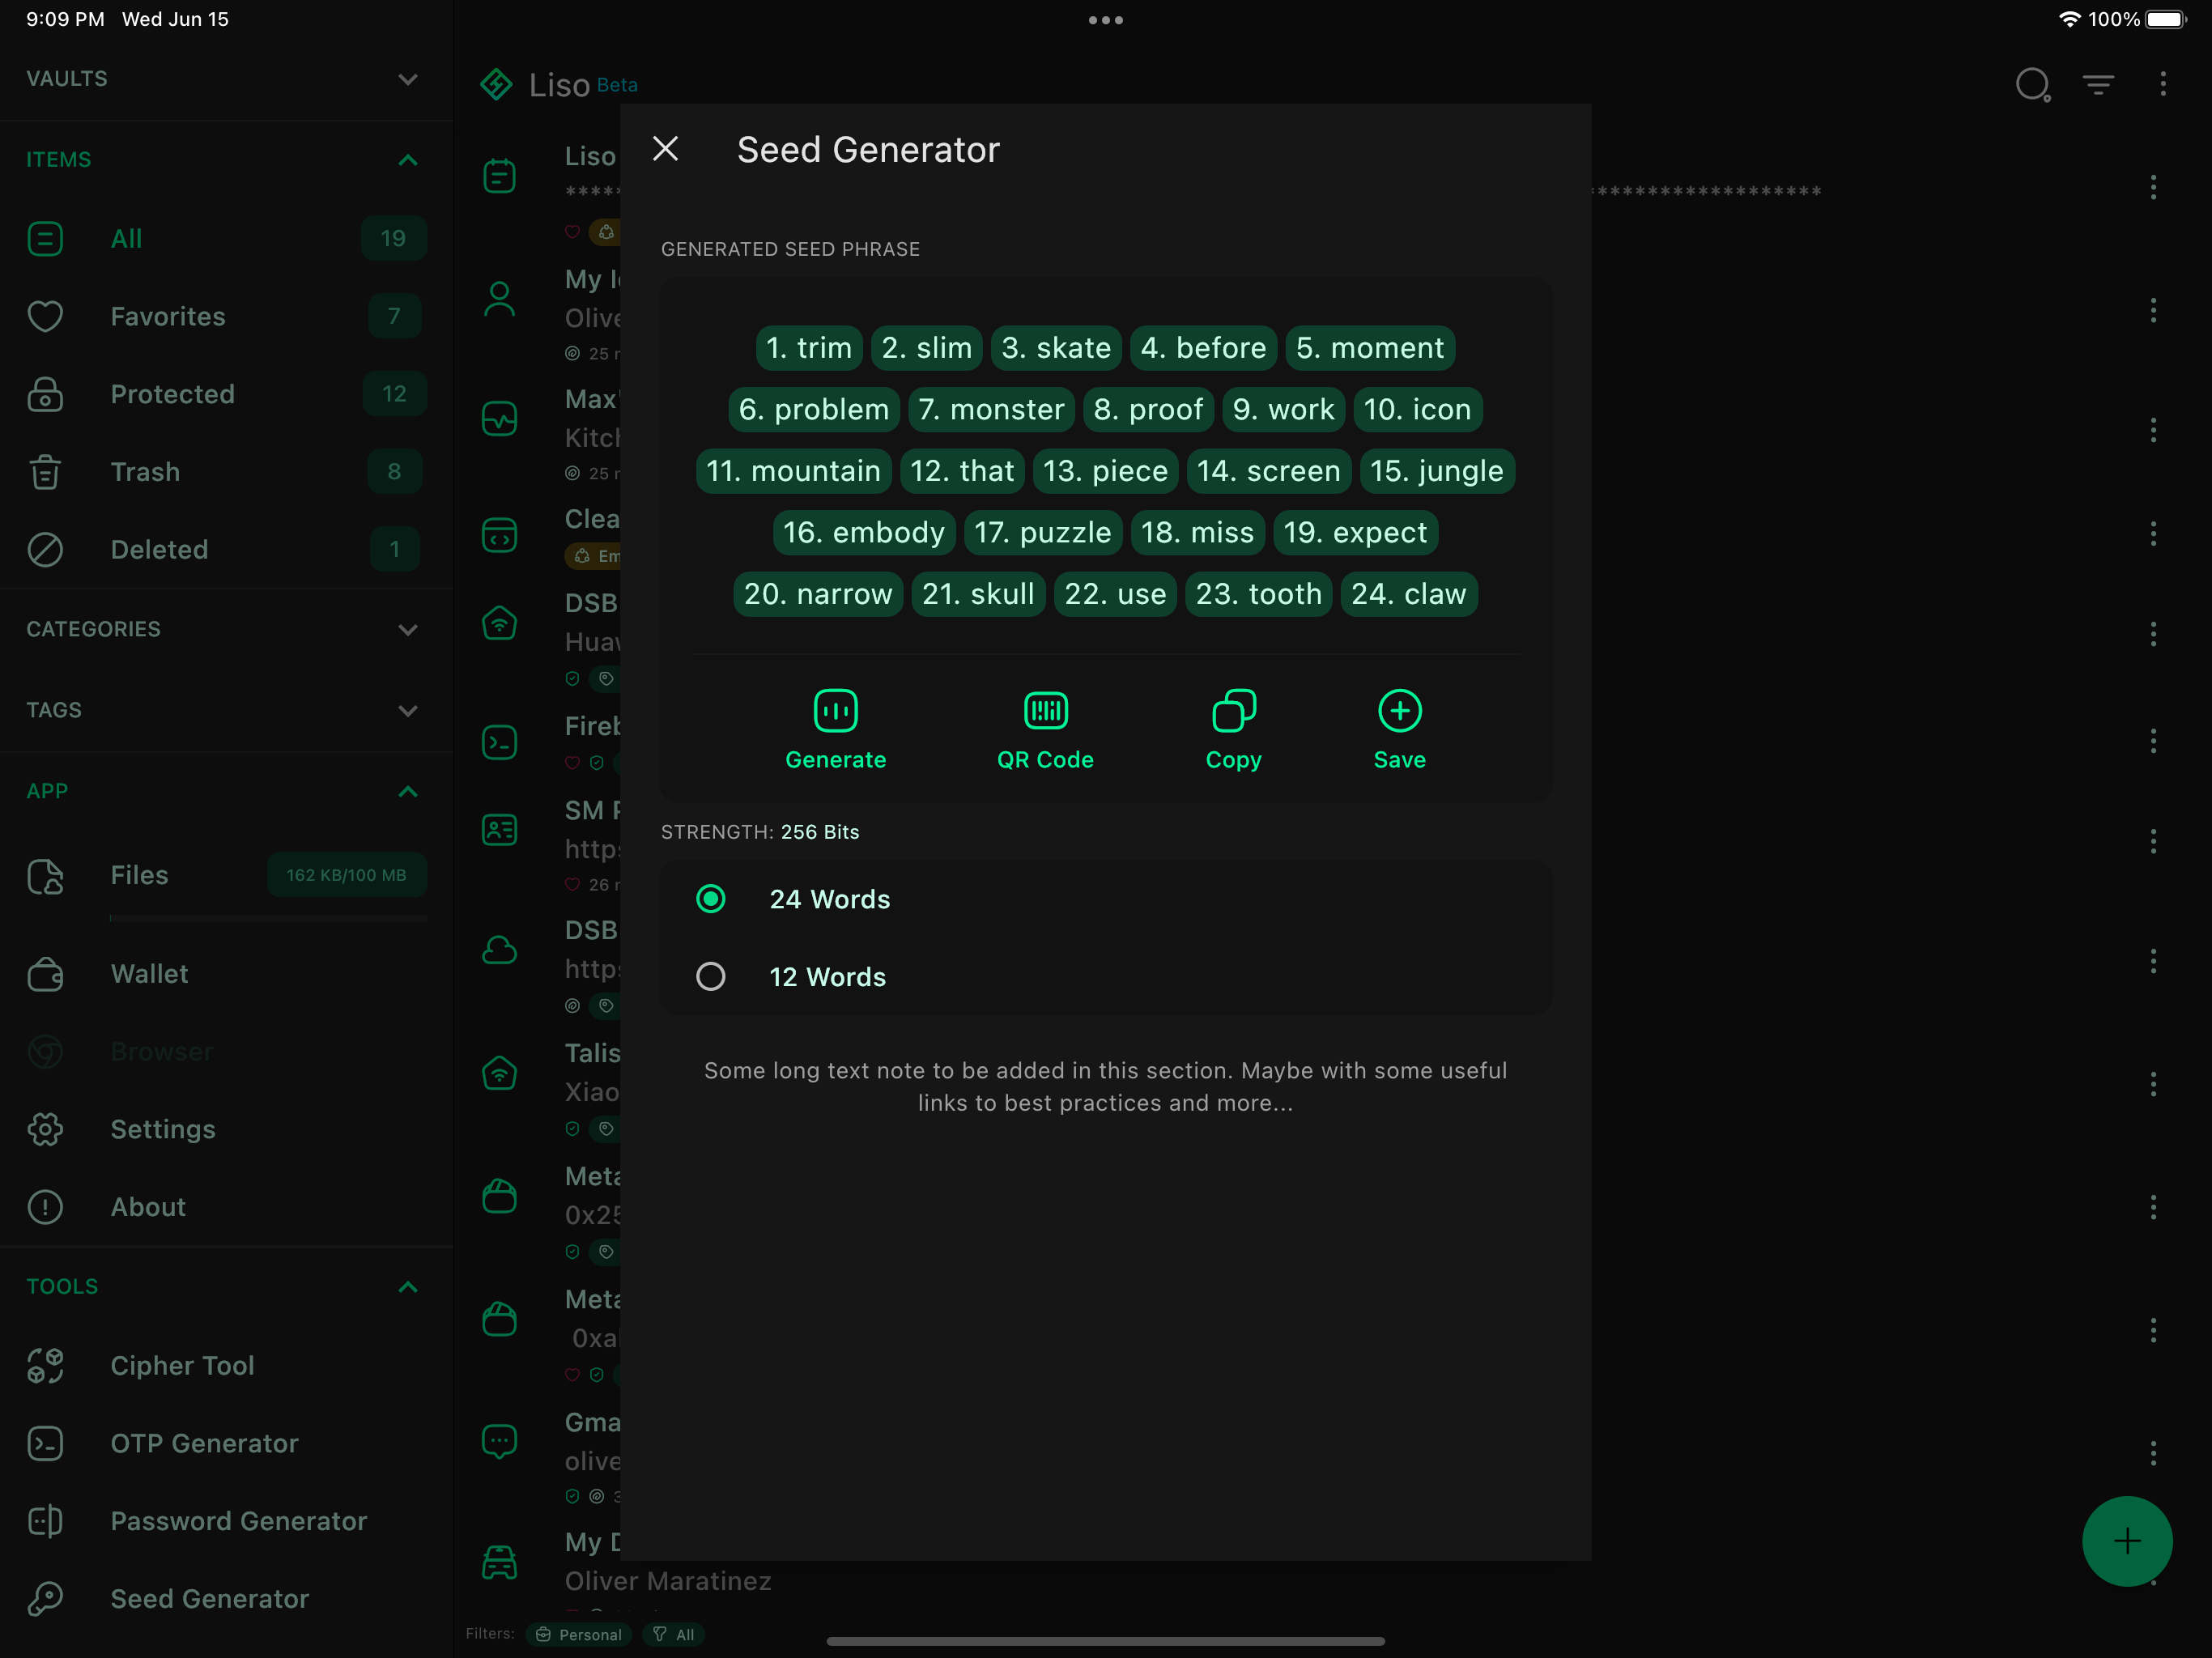Open the Cipher Tool
Image resolution: width=2212 pixels, height=1658 pixels.
click(182, 1365)
